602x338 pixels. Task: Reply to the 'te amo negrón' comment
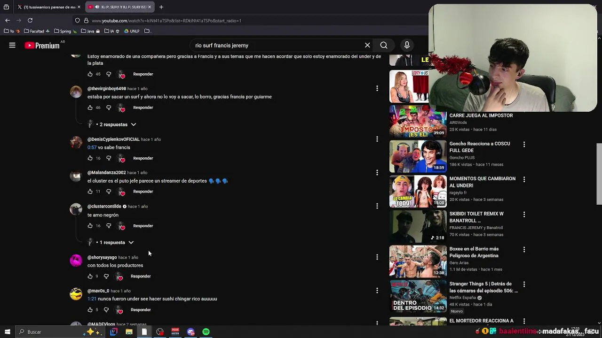(x=143, y=226)
